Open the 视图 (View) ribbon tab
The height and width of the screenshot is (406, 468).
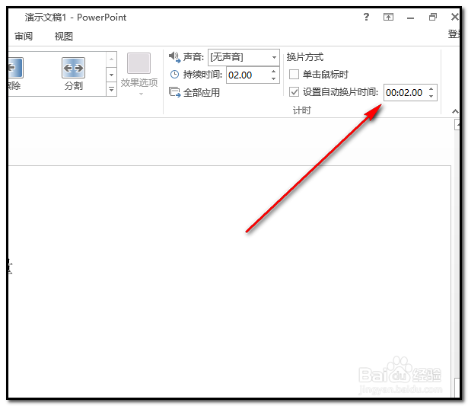[x=64, y=36]
